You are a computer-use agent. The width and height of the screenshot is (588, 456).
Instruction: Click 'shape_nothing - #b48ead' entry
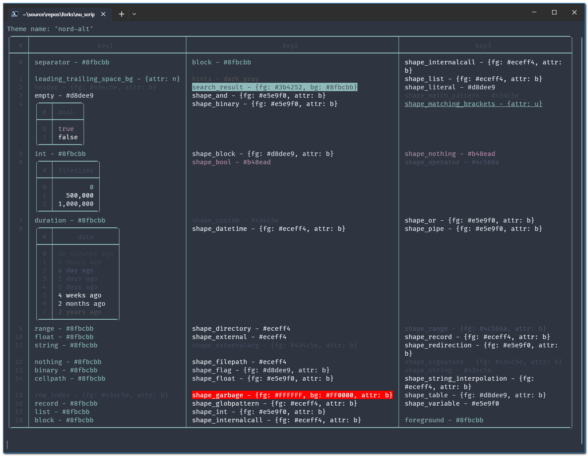click(450, 154)
